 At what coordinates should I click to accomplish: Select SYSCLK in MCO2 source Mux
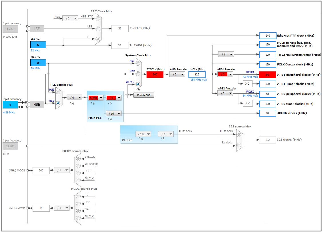click(x=78, y=159)
